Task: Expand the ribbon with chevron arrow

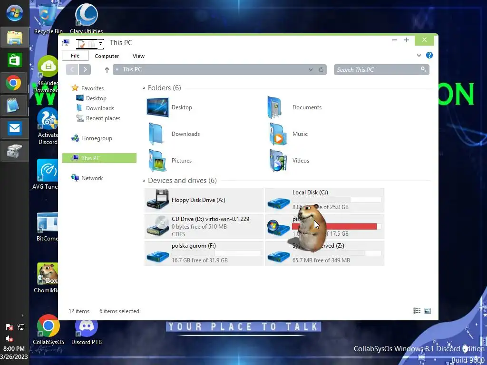Action: point(419,55)
